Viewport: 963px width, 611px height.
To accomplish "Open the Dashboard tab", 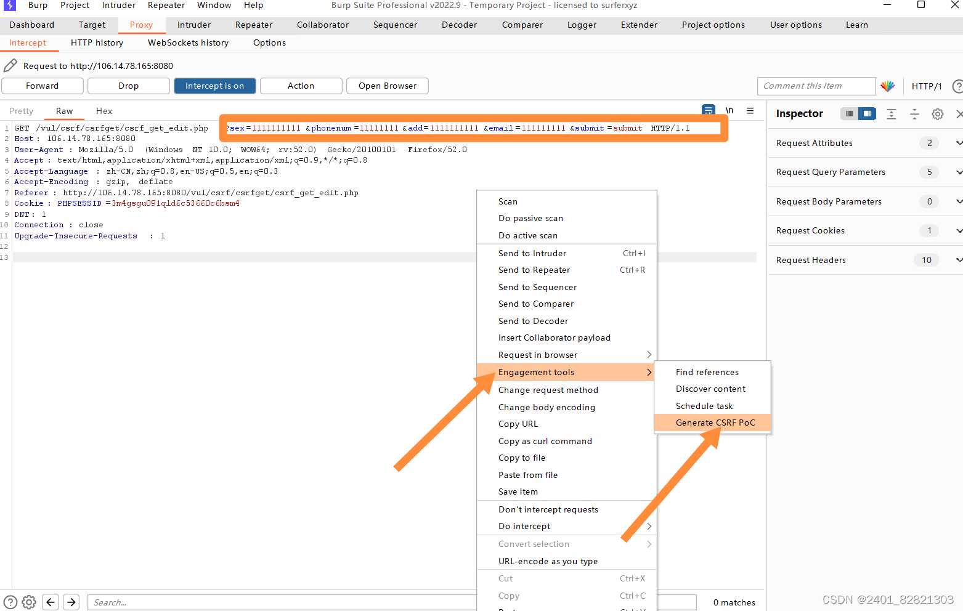I will coord(32,25).
